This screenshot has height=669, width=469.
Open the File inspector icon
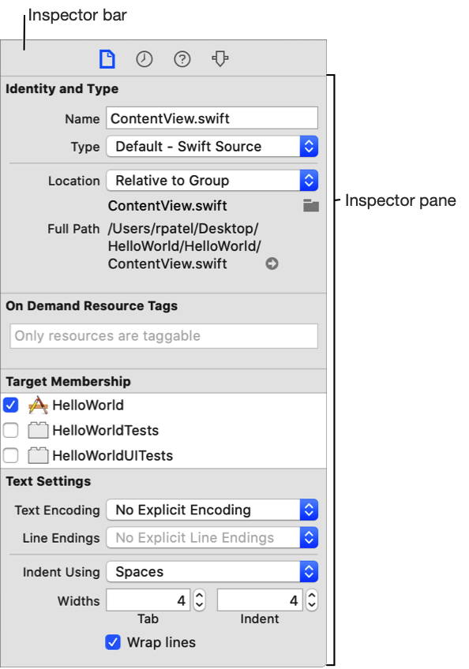tap(107, 59)
